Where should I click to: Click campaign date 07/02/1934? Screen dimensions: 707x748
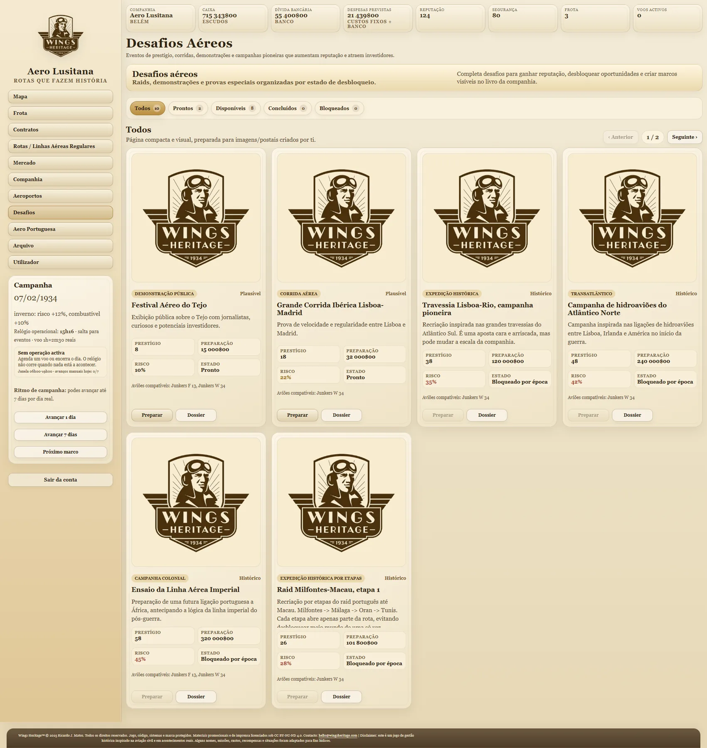pos(36,298)
